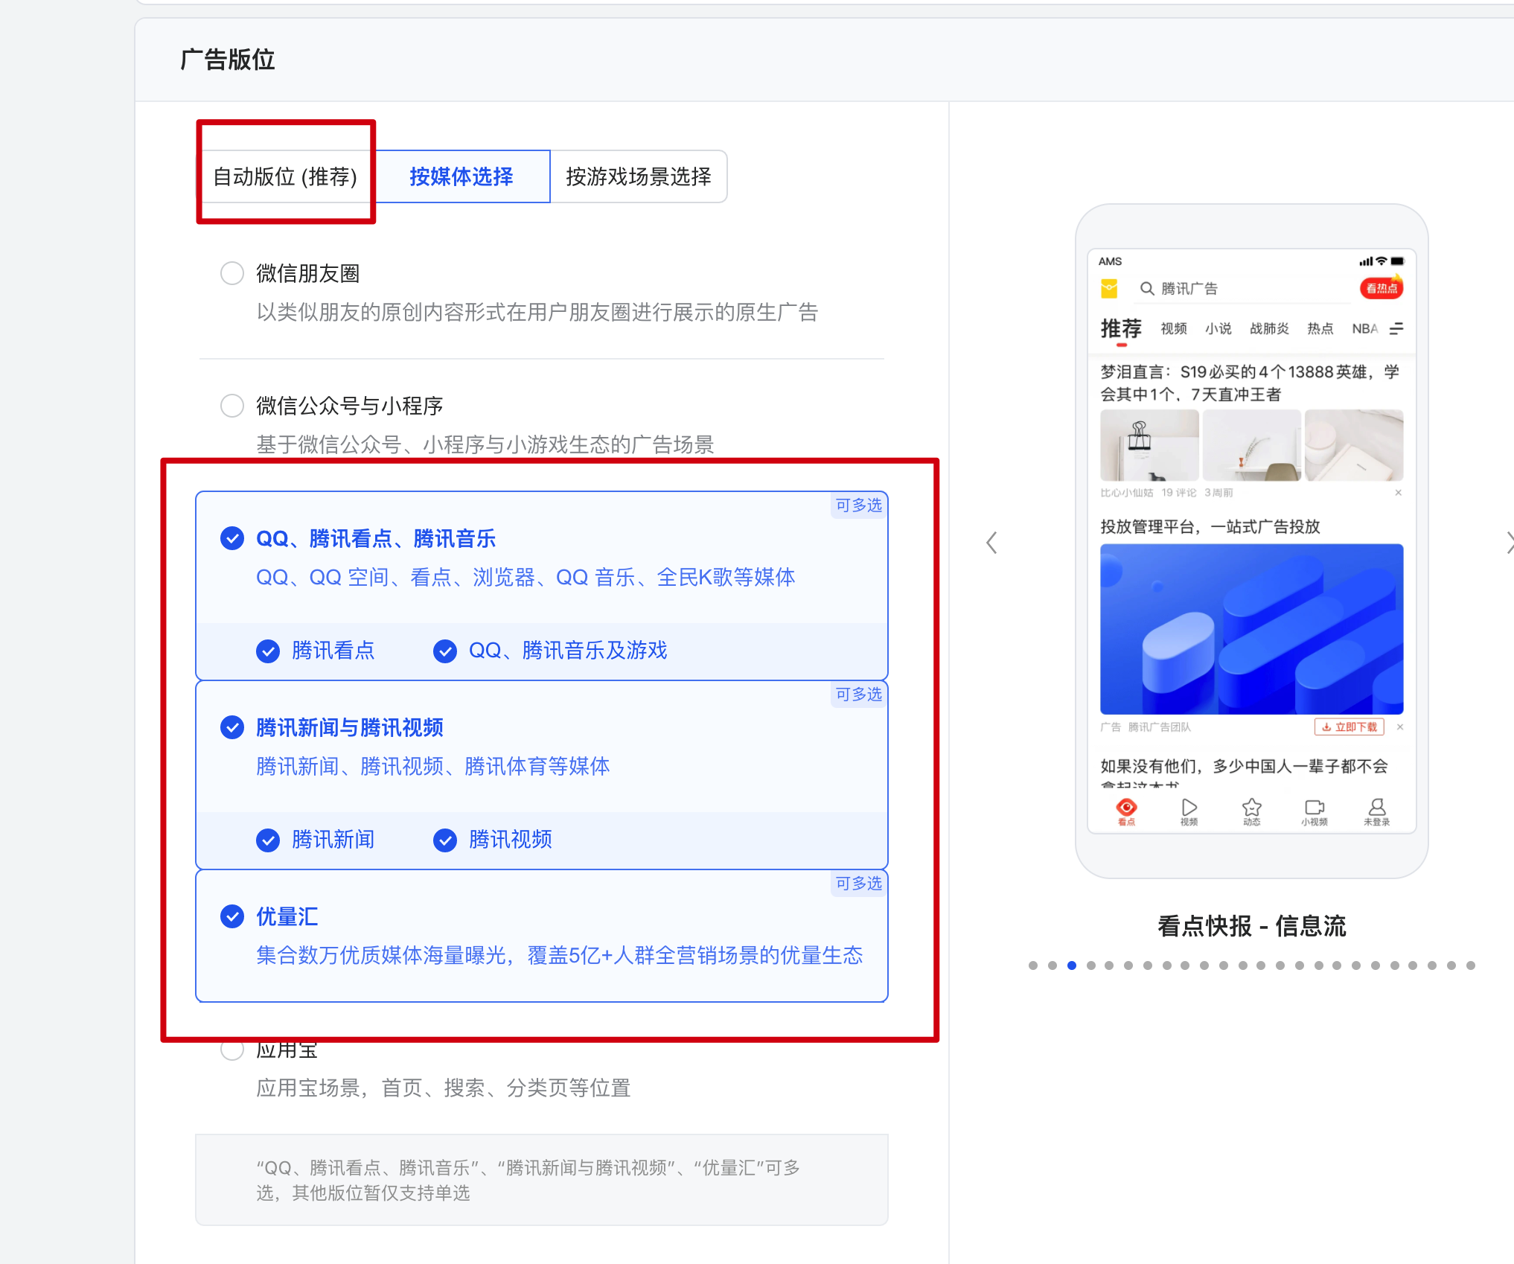The height and width of the screenshot is (1264, 1514).
Task: Click the 立即下载 download button
Action: pos(1349,727)
